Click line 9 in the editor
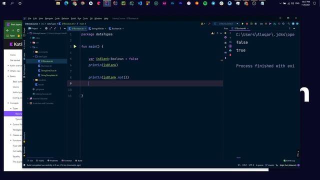Screen dimensions: 320x180 [x=145, y=83]
